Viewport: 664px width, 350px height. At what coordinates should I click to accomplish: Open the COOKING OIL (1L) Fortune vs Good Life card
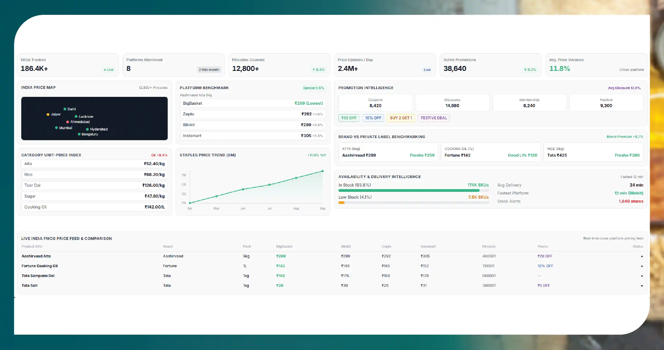[x=491, y=152]
